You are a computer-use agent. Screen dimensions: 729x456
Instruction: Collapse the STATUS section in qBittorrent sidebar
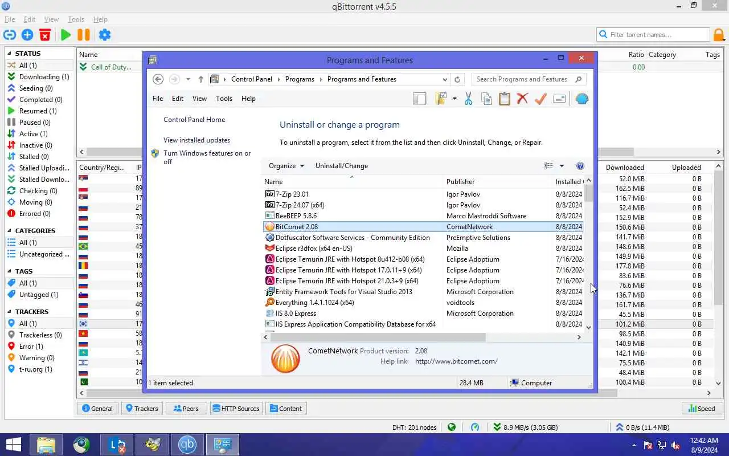(x=10, y=54)
